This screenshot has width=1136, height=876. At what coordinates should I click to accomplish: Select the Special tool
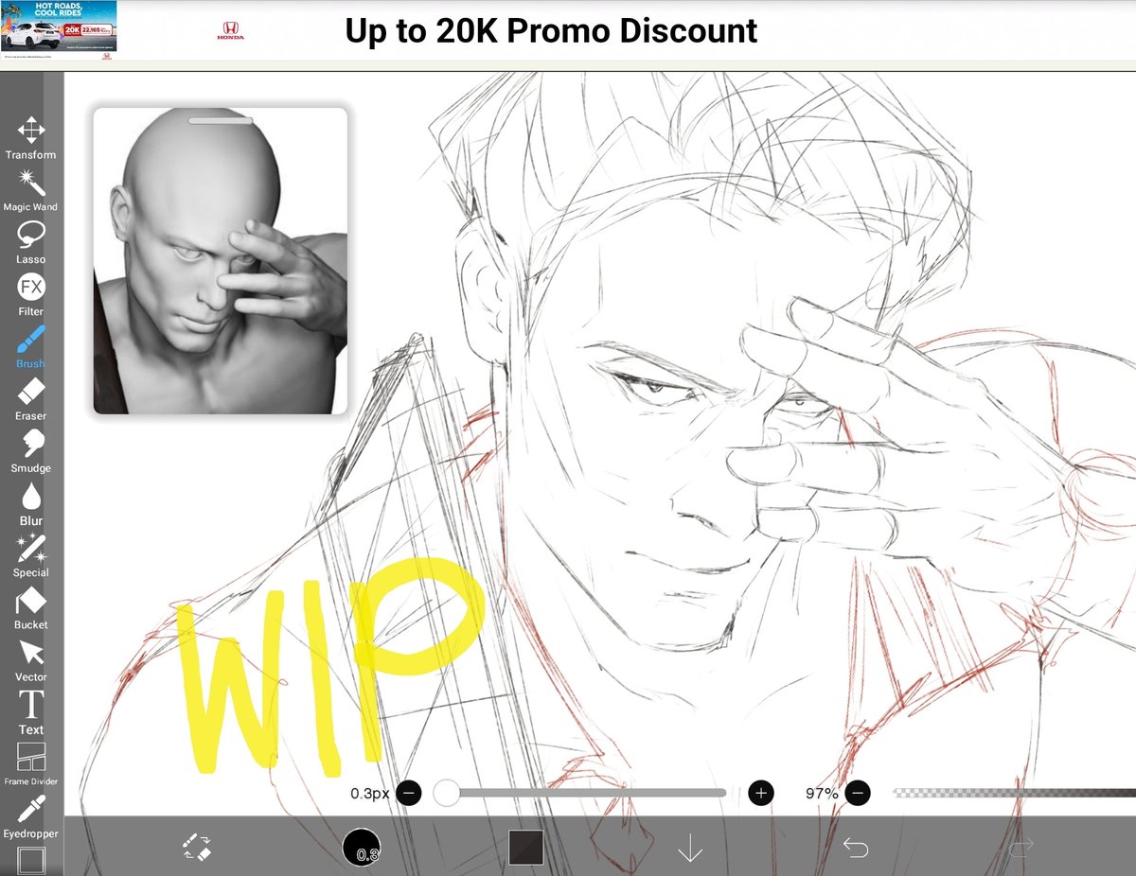click(x=31, y=555)
